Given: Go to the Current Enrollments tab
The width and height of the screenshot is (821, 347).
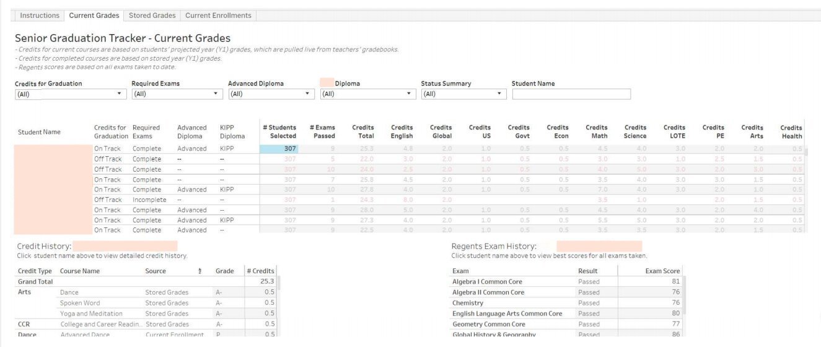Looking at the screenshot, I should [218, 15].
